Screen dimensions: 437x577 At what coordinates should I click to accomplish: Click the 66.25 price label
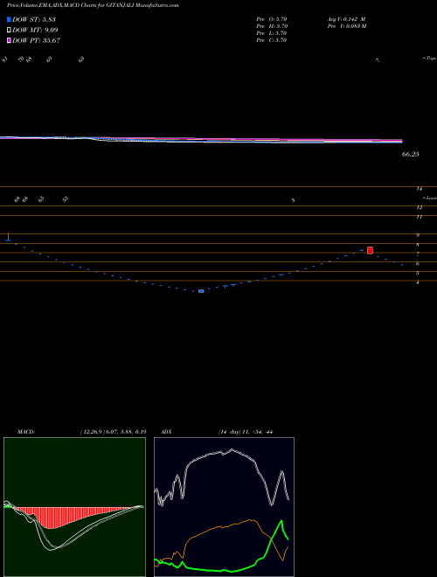pyautogui.click(x=410, y=154)
